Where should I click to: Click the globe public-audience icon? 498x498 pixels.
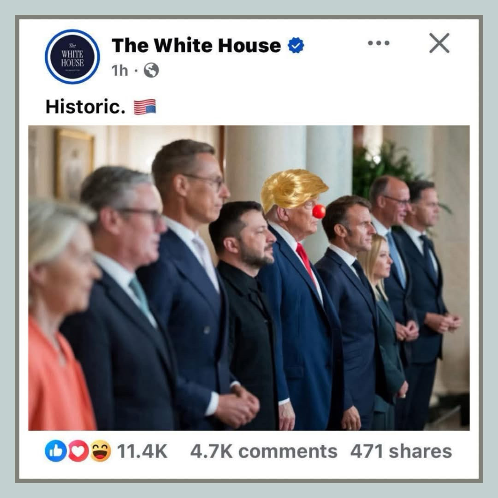(151, 70)
